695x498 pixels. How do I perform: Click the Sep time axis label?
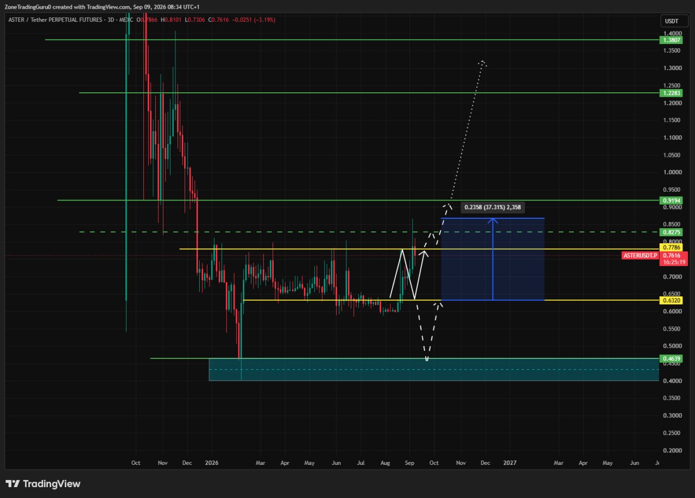pos(410,463)
